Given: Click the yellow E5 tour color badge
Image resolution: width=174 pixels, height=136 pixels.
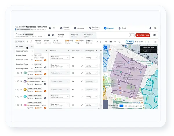Looking at the screenshot, I should [25, 90].
